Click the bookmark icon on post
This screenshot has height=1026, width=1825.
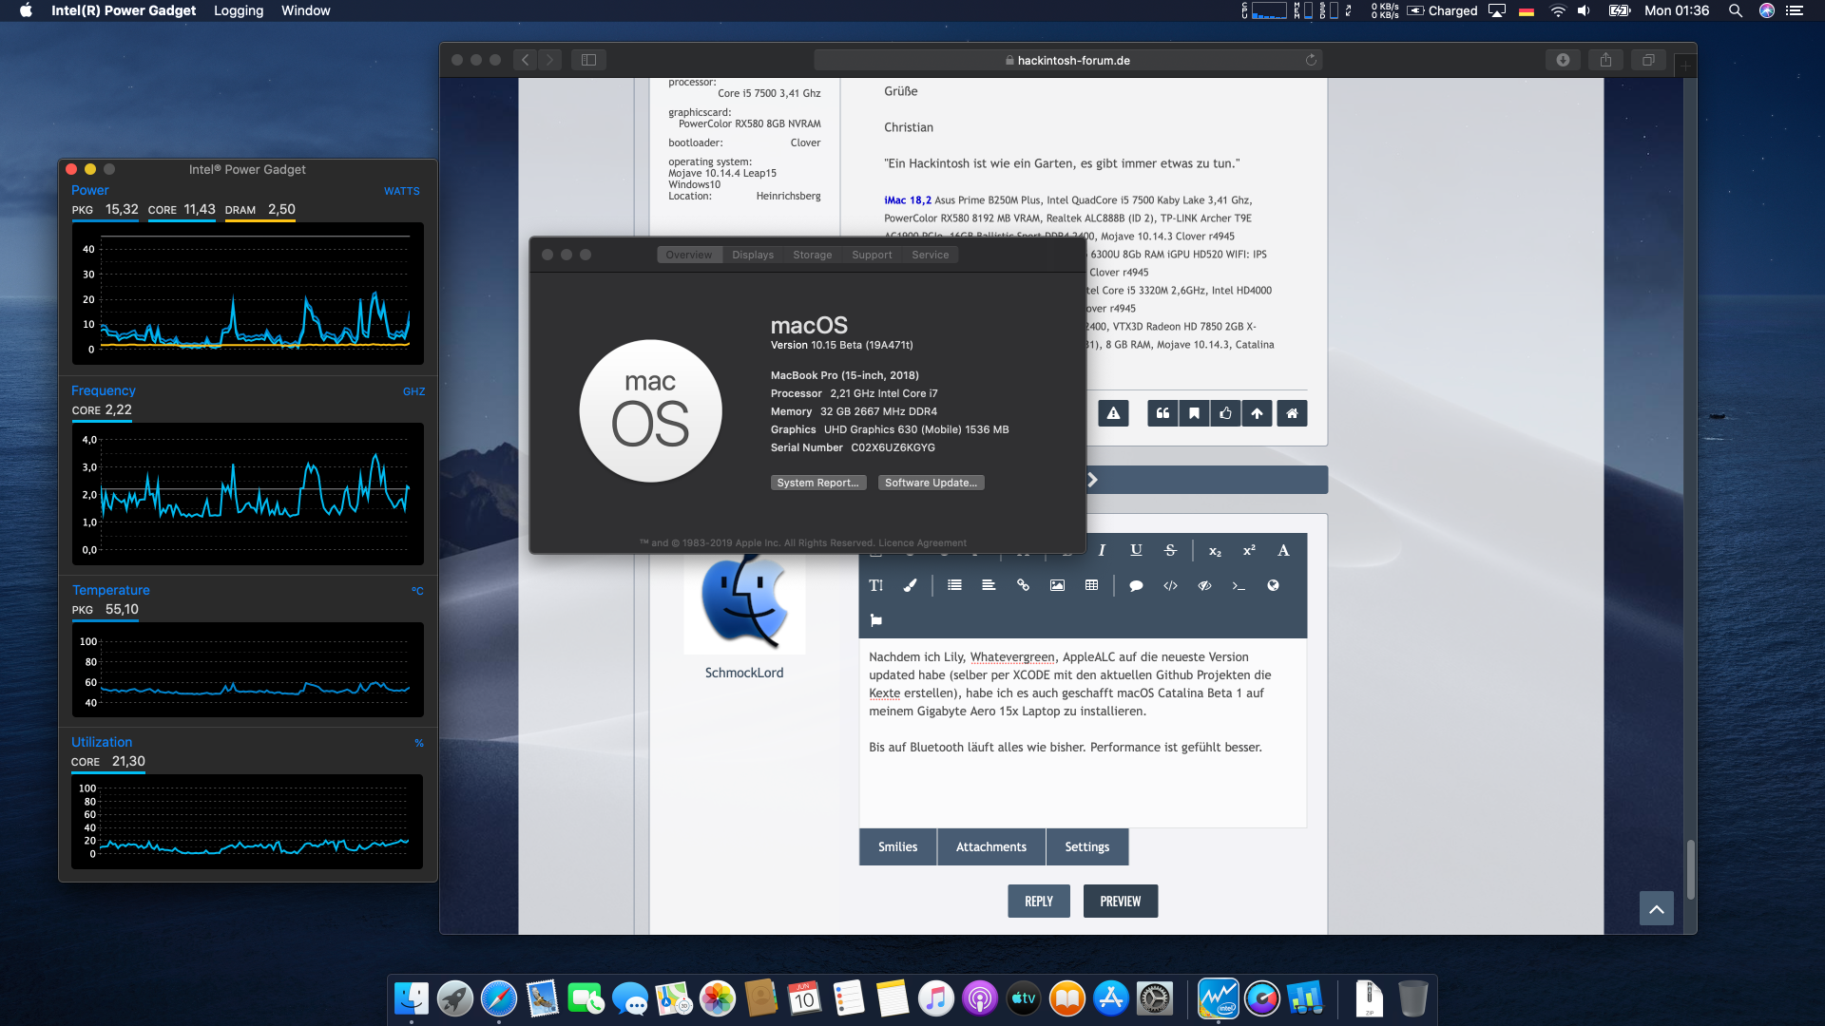1194,413
